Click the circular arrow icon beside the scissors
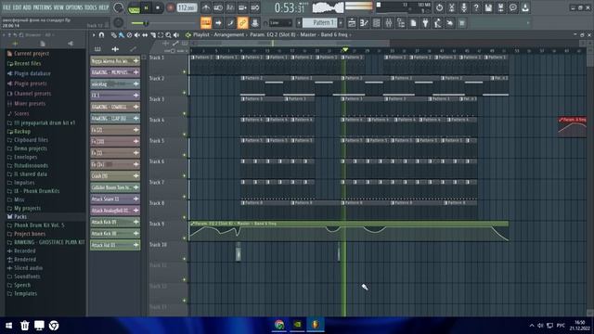Screen dimensions: 594x334 (439, 7)
